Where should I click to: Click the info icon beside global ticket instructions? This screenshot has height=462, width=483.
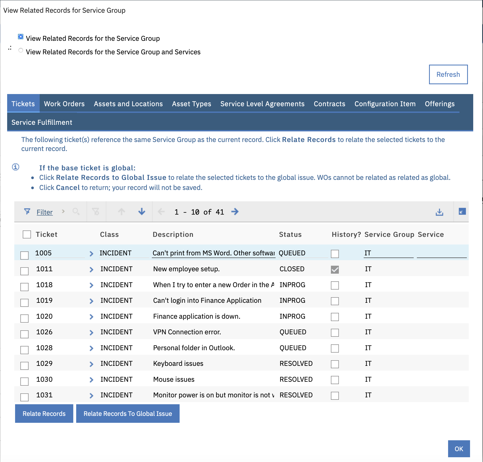(15, 167)
